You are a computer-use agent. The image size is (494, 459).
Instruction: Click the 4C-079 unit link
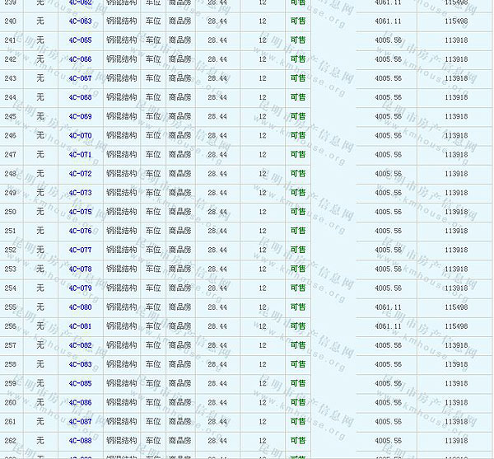[80, 288]
